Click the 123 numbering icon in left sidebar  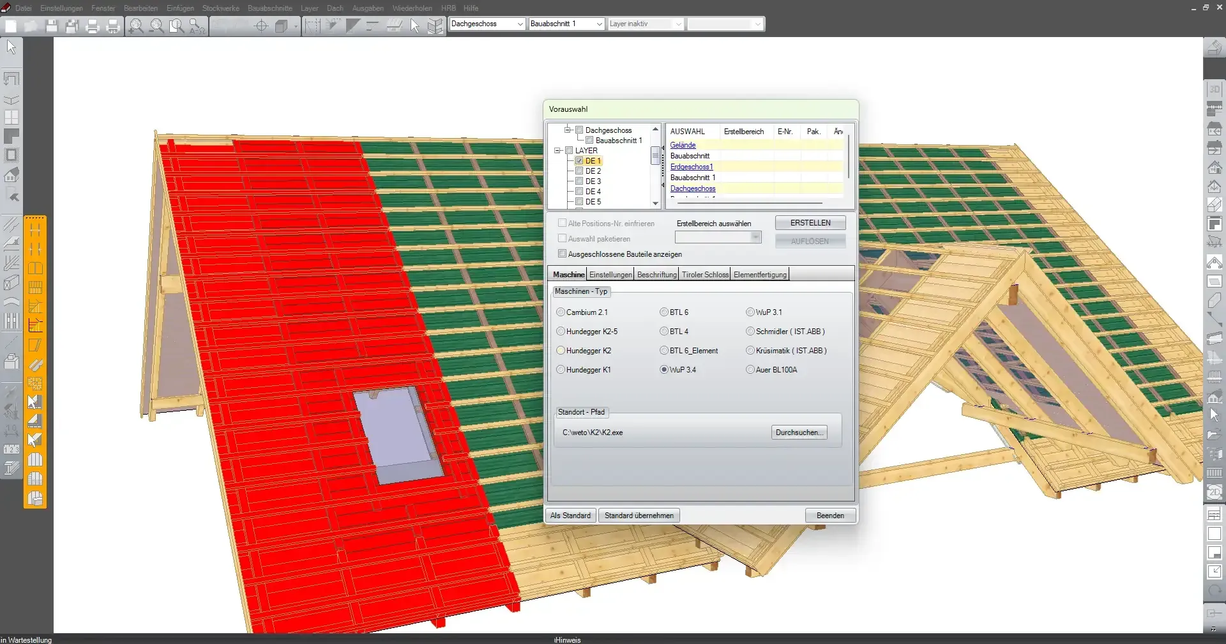(11, 450)
